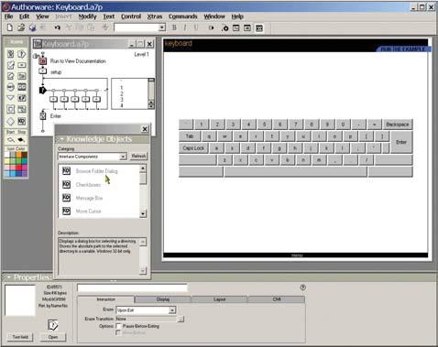Viewport: 438px width, 347px height.
Task: Open the Erase dropdown showing Upon Exit
Action: [172, 310]
